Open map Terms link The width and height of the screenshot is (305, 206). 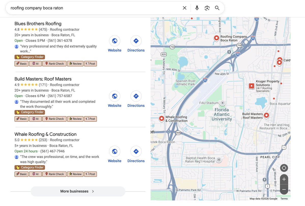click(284, 199)
